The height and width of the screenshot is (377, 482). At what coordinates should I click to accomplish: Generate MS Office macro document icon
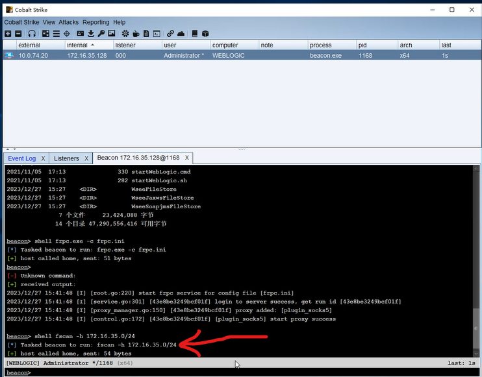146,34
